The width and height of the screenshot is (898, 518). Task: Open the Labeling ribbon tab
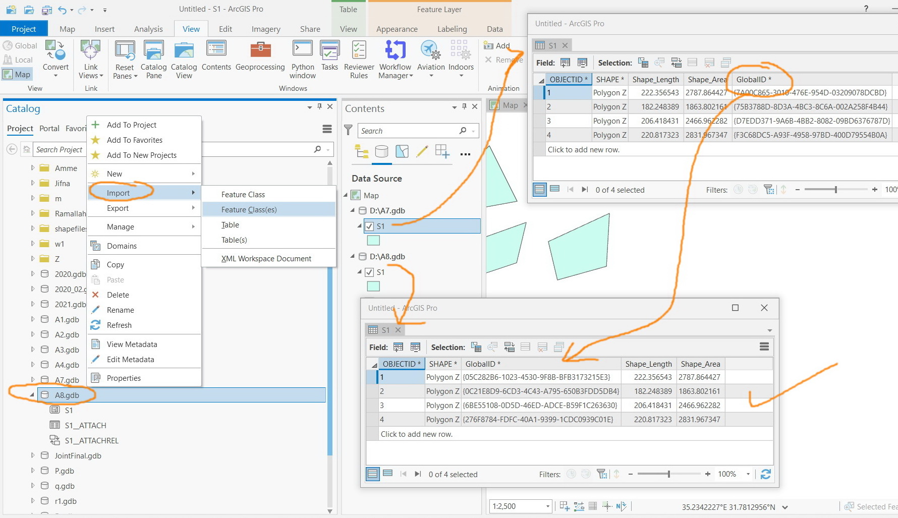pyautogui.click(x=452, y=29)
